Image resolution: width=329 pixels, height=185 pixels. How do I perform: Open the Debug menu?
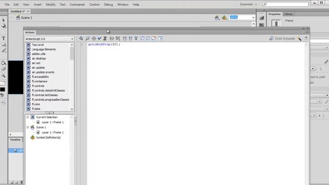click(x=108, y=5)
